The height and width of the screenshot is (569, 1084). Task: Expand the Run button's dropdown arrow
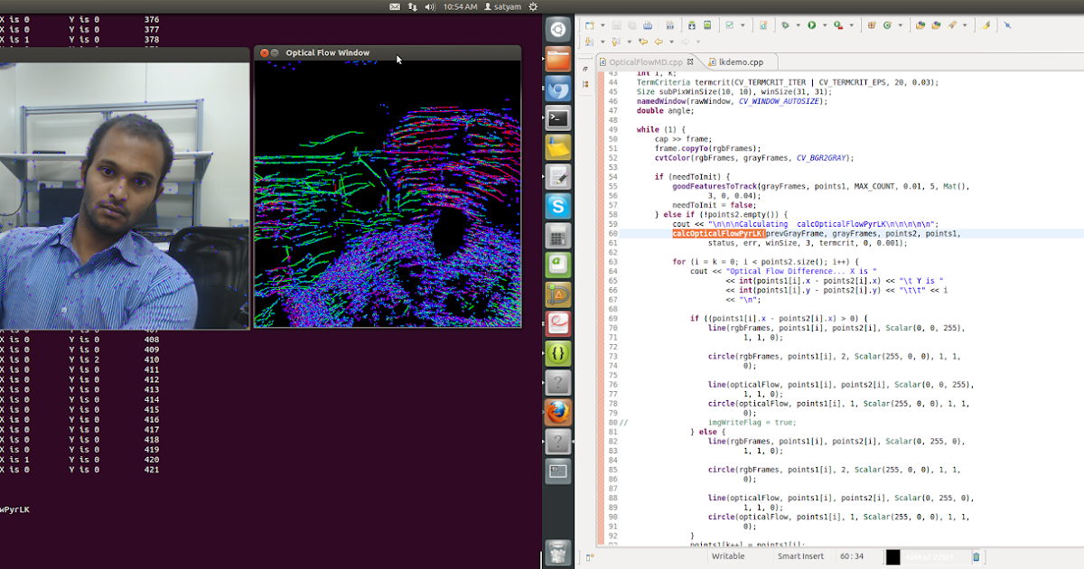tap(824, 25)
